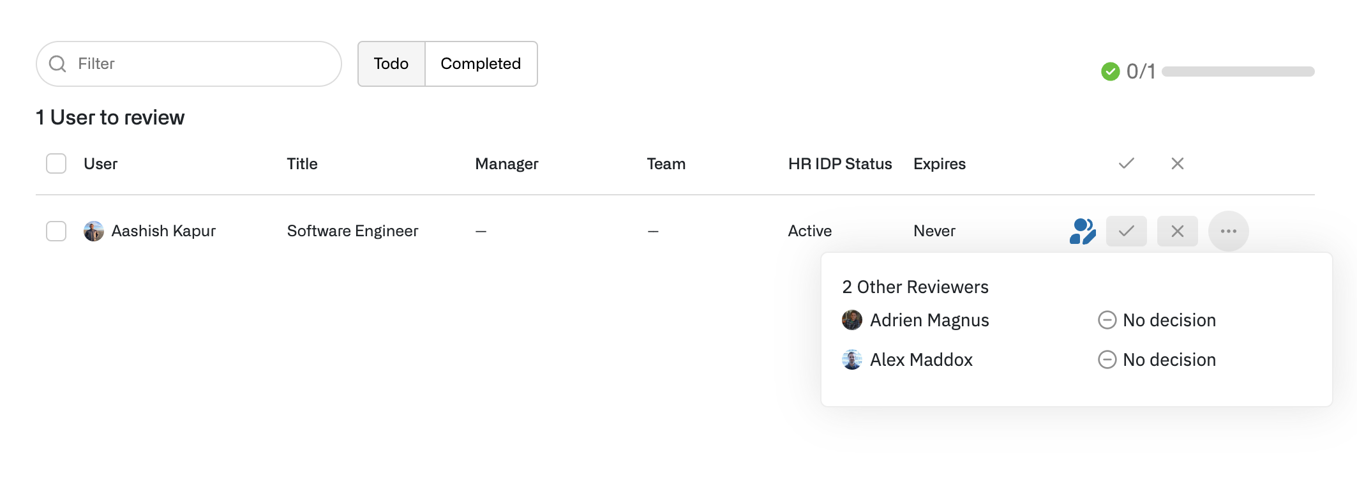Click the review progress bar
This screenshot has height=484, width=1357.
pyautogui.click(x=1238, y=72)
